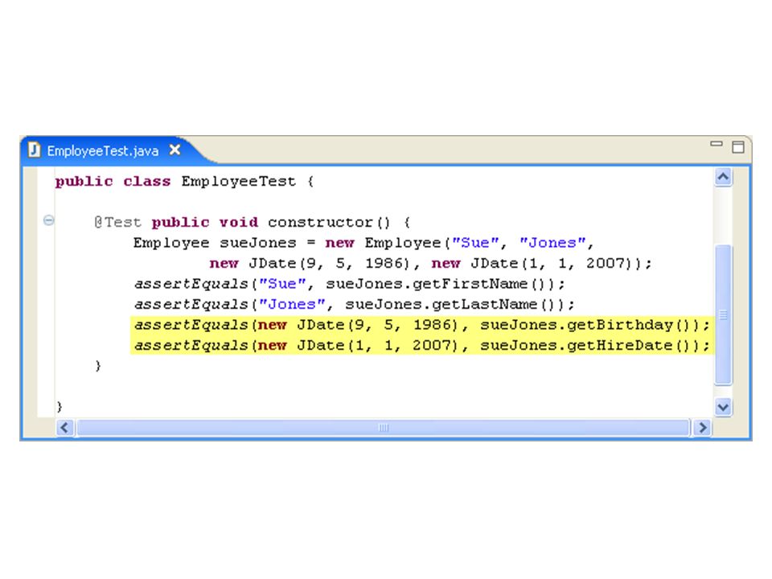Image resolution: width=772 pixels, height=579 pixels.
Task: Click the @Test annotation
Action: point(117,222)
